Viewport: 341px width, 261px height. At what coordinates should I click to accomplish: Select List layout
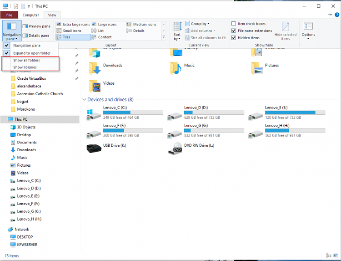point(98,31)
